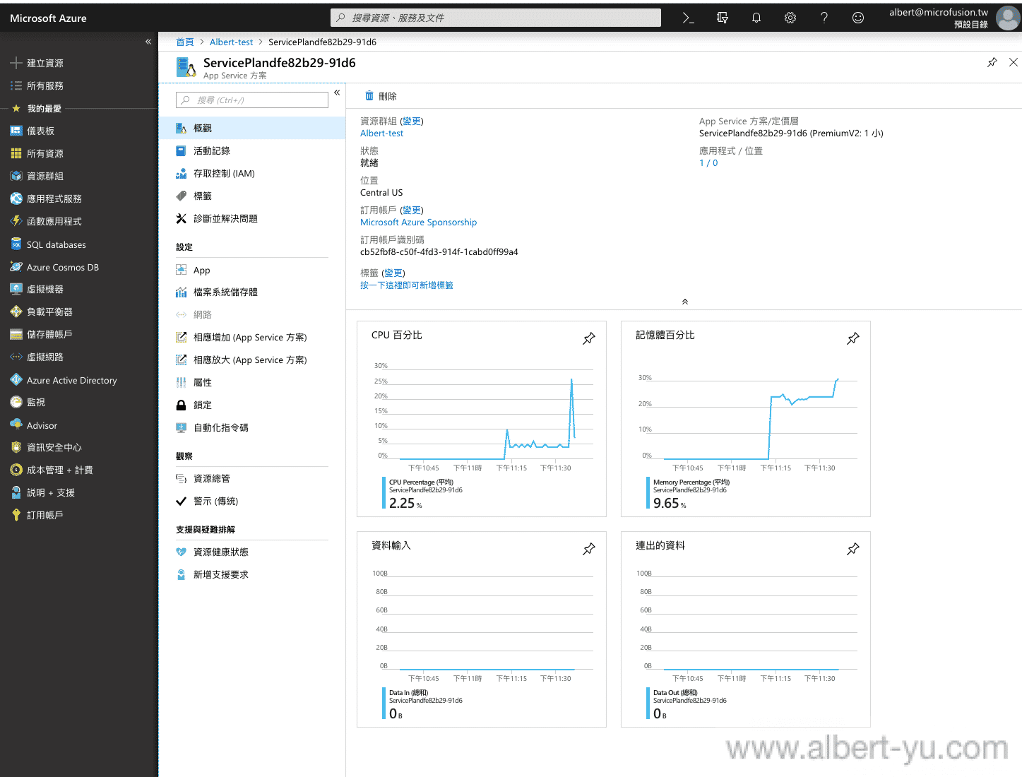Click the Azure Cosmos DB icon
This screenshot has height=777, width=1022.
[16, 266]
